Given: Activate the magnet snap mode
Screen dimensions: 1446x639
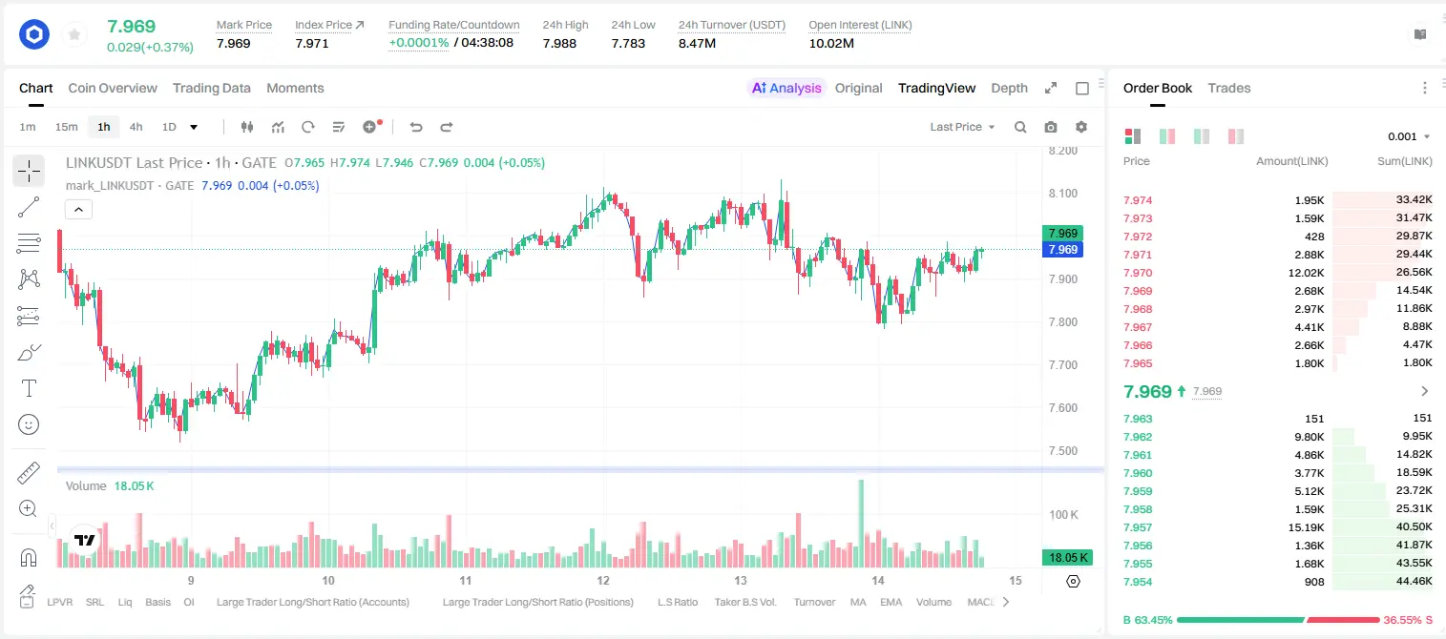Looking at the screenshot, I should click(x=29, y=558).
